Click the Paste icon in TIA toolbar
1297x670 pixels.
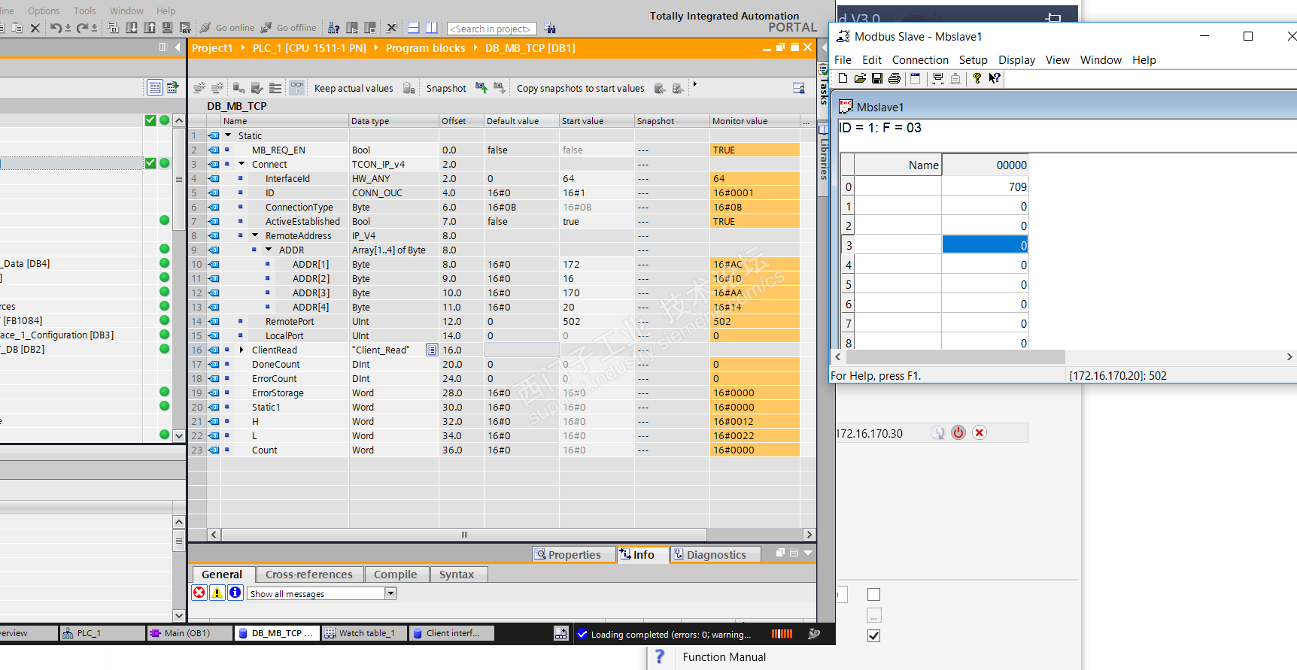pos(17,28)
